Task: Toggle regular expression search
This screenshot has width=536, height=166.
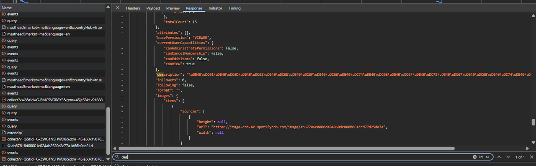Action: pyautogui.click(x=481, y=157)
